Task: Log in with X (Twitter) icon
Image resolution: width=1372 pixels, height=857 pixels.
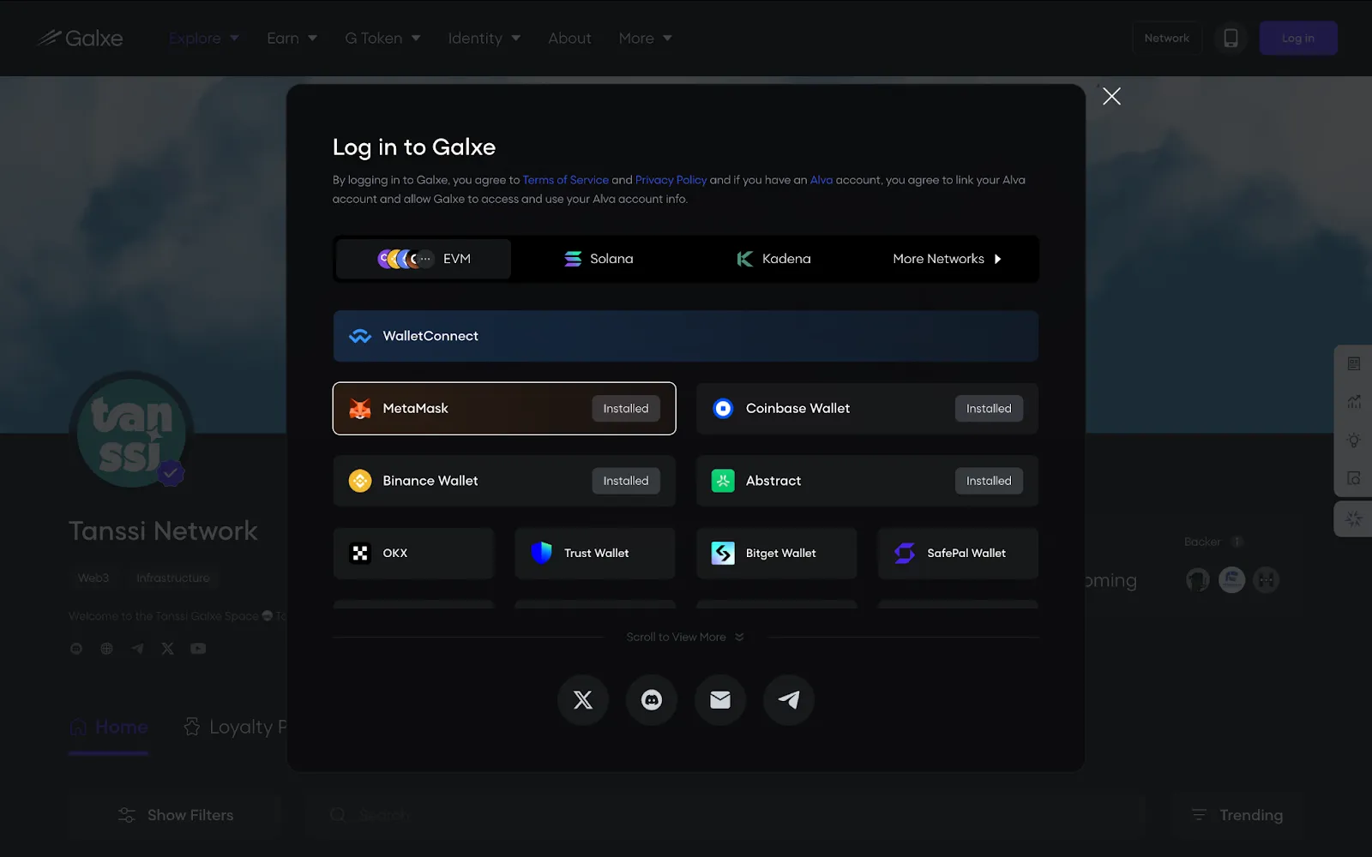Action: click(583, 700)
